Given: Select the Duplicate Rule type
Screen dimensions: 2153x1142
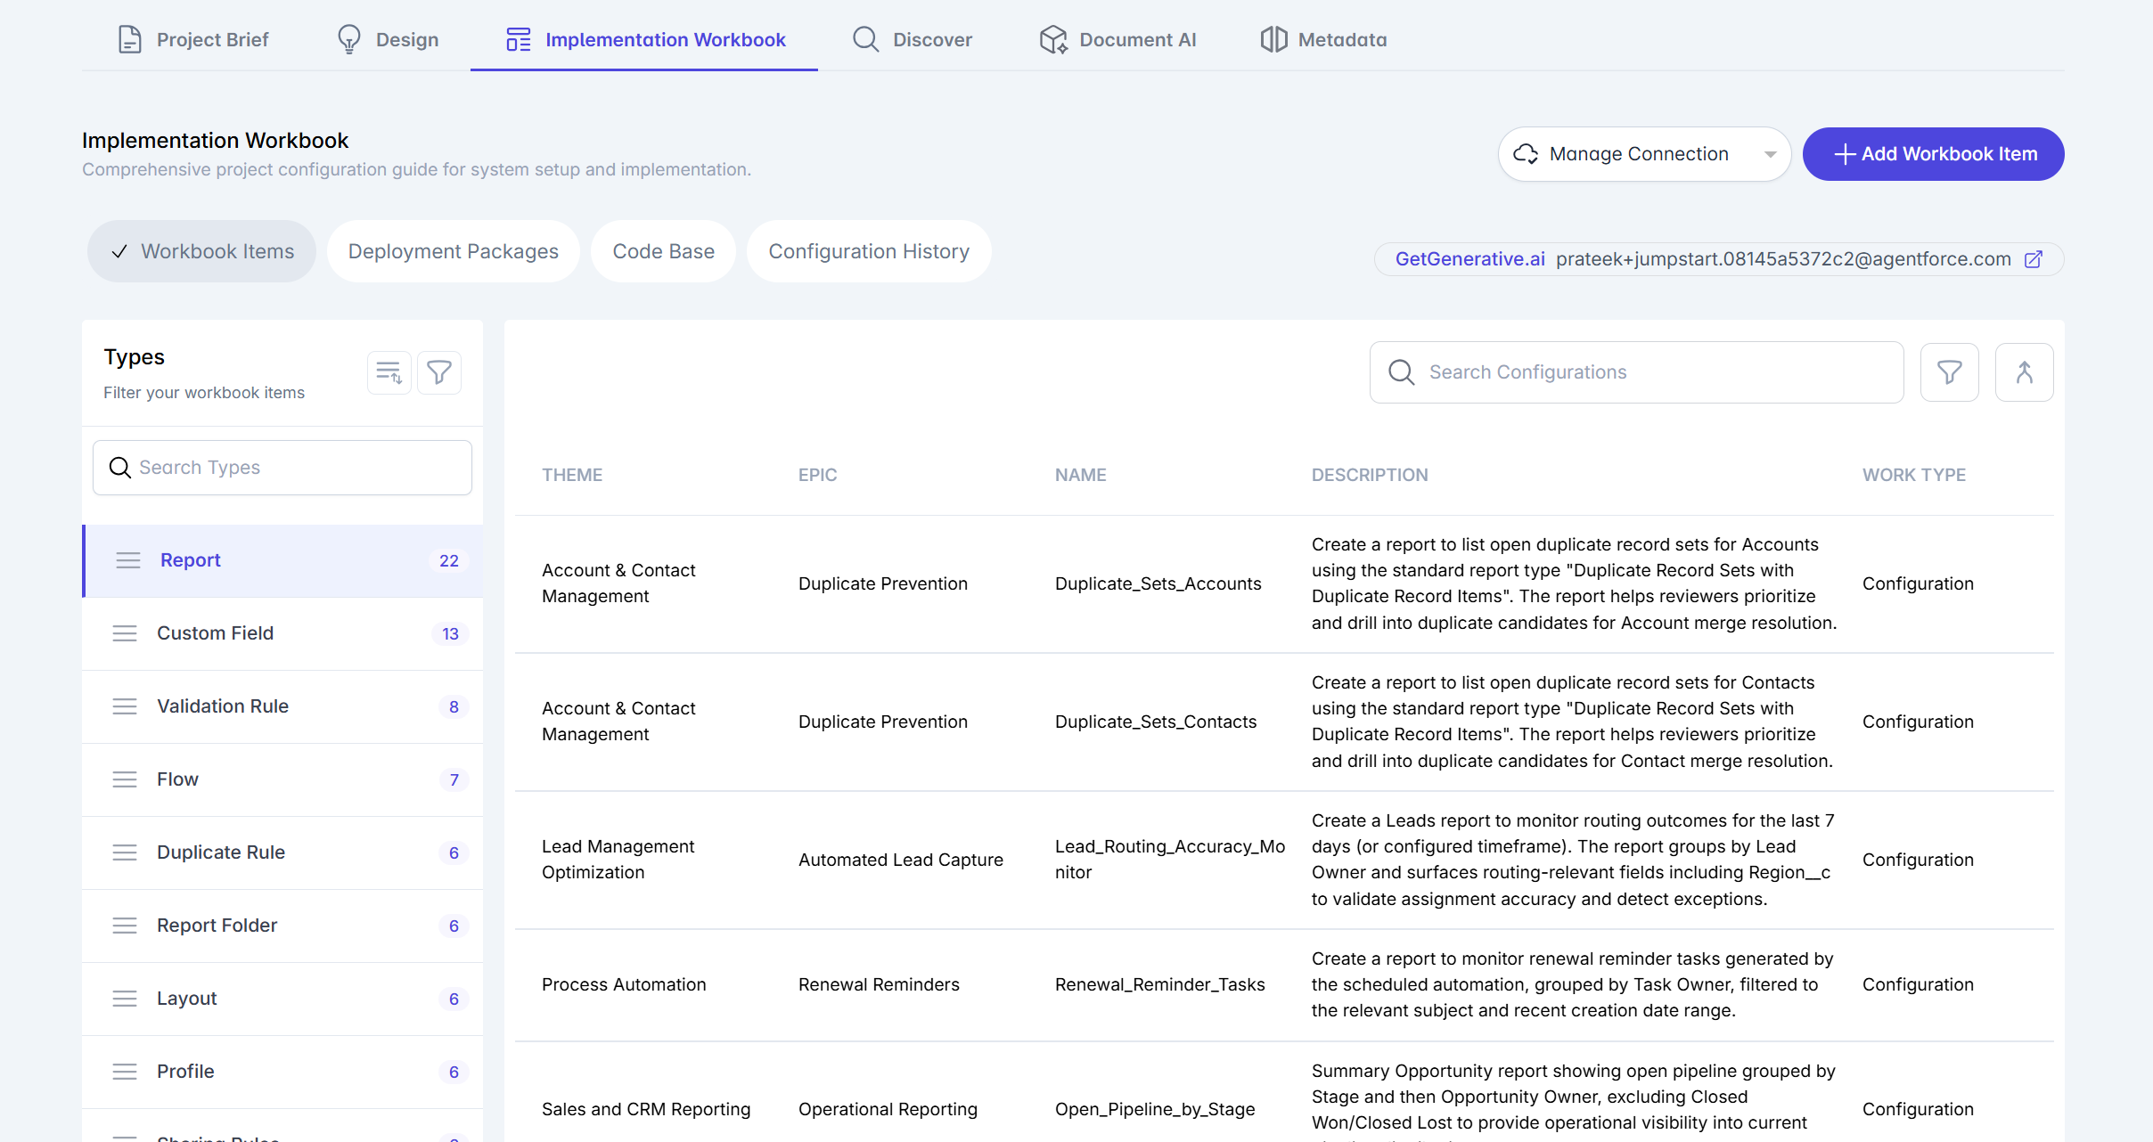Looking at the screenshot, I should tap(282, 852).
